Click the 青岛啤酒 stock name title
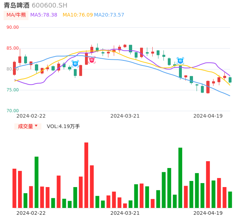Image resolution: width=247 pixels, height=218 pixels. 17,5
